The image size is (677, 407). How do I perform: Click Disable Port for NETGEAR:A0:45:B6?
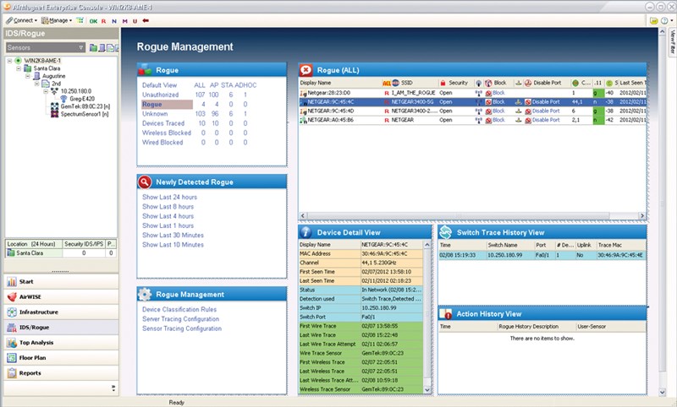coord(544,120)
